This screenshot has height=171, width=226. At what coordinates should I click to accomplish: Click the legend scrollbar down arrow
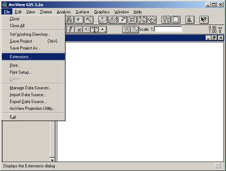[x=52, y=160]
